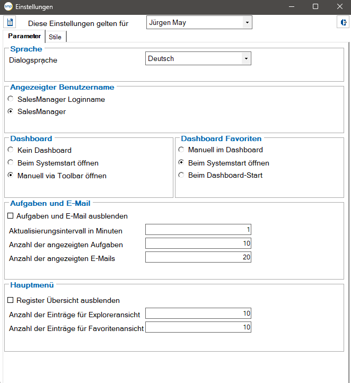Switch to the Stile tab

pos(55,37)
